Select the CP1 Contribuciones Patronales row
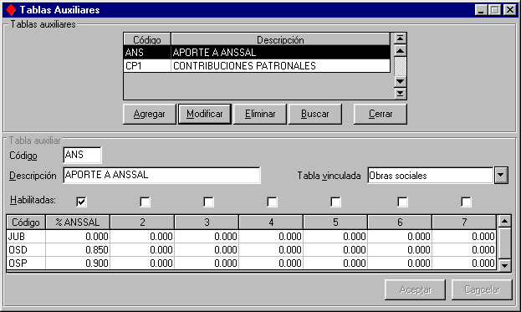 [257, 66]
